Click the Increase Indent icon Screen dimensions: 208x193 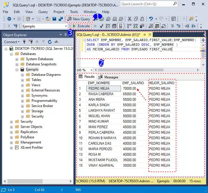[194, 26]
